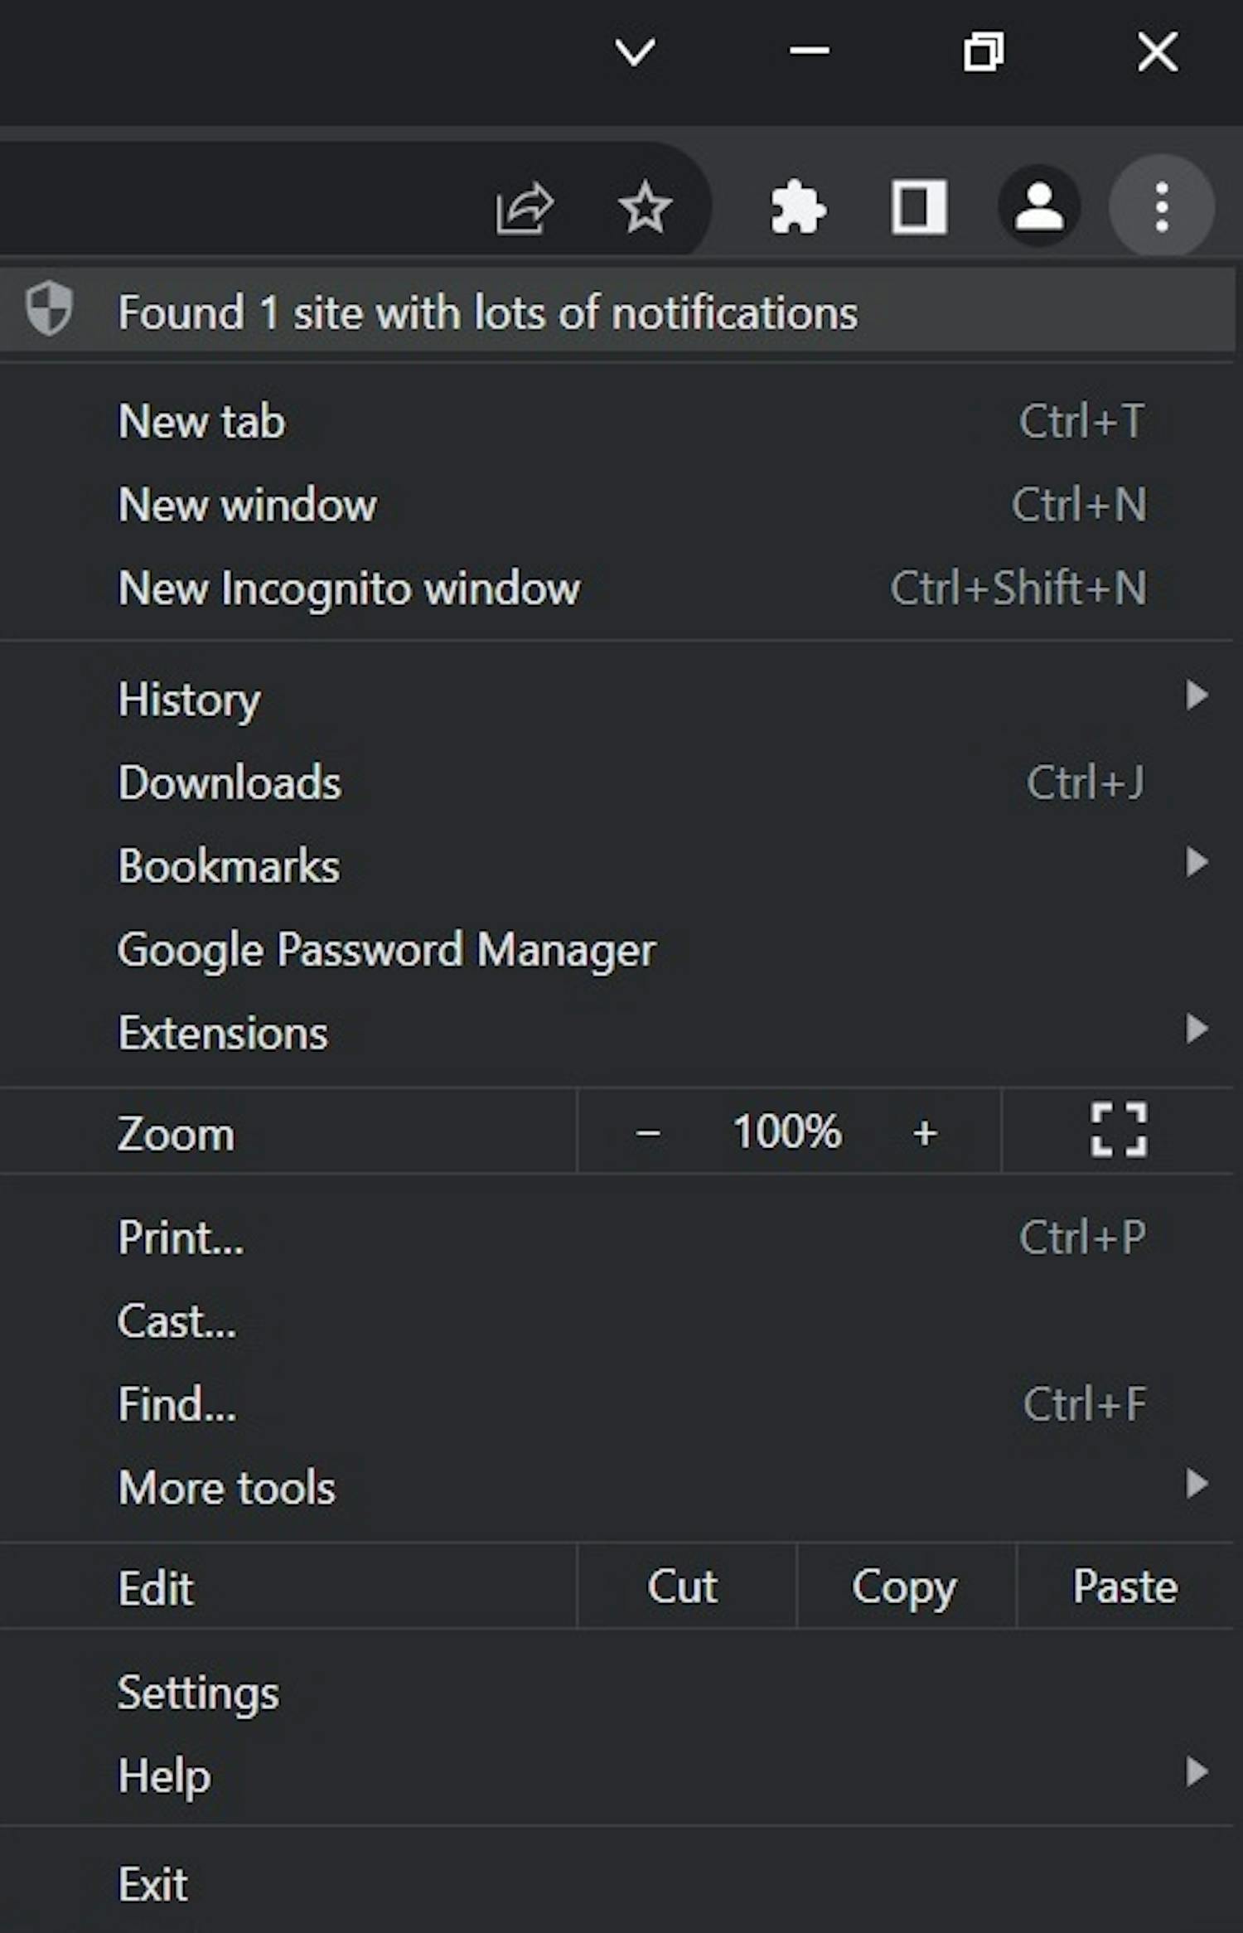Click the Copy button
Image resolution: width=1243 pixels, height=1933 pixels.
click(x=902, y=1586)
